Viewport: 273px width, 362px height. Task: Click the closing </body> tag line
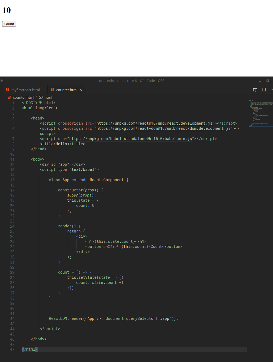coord(39,339)
